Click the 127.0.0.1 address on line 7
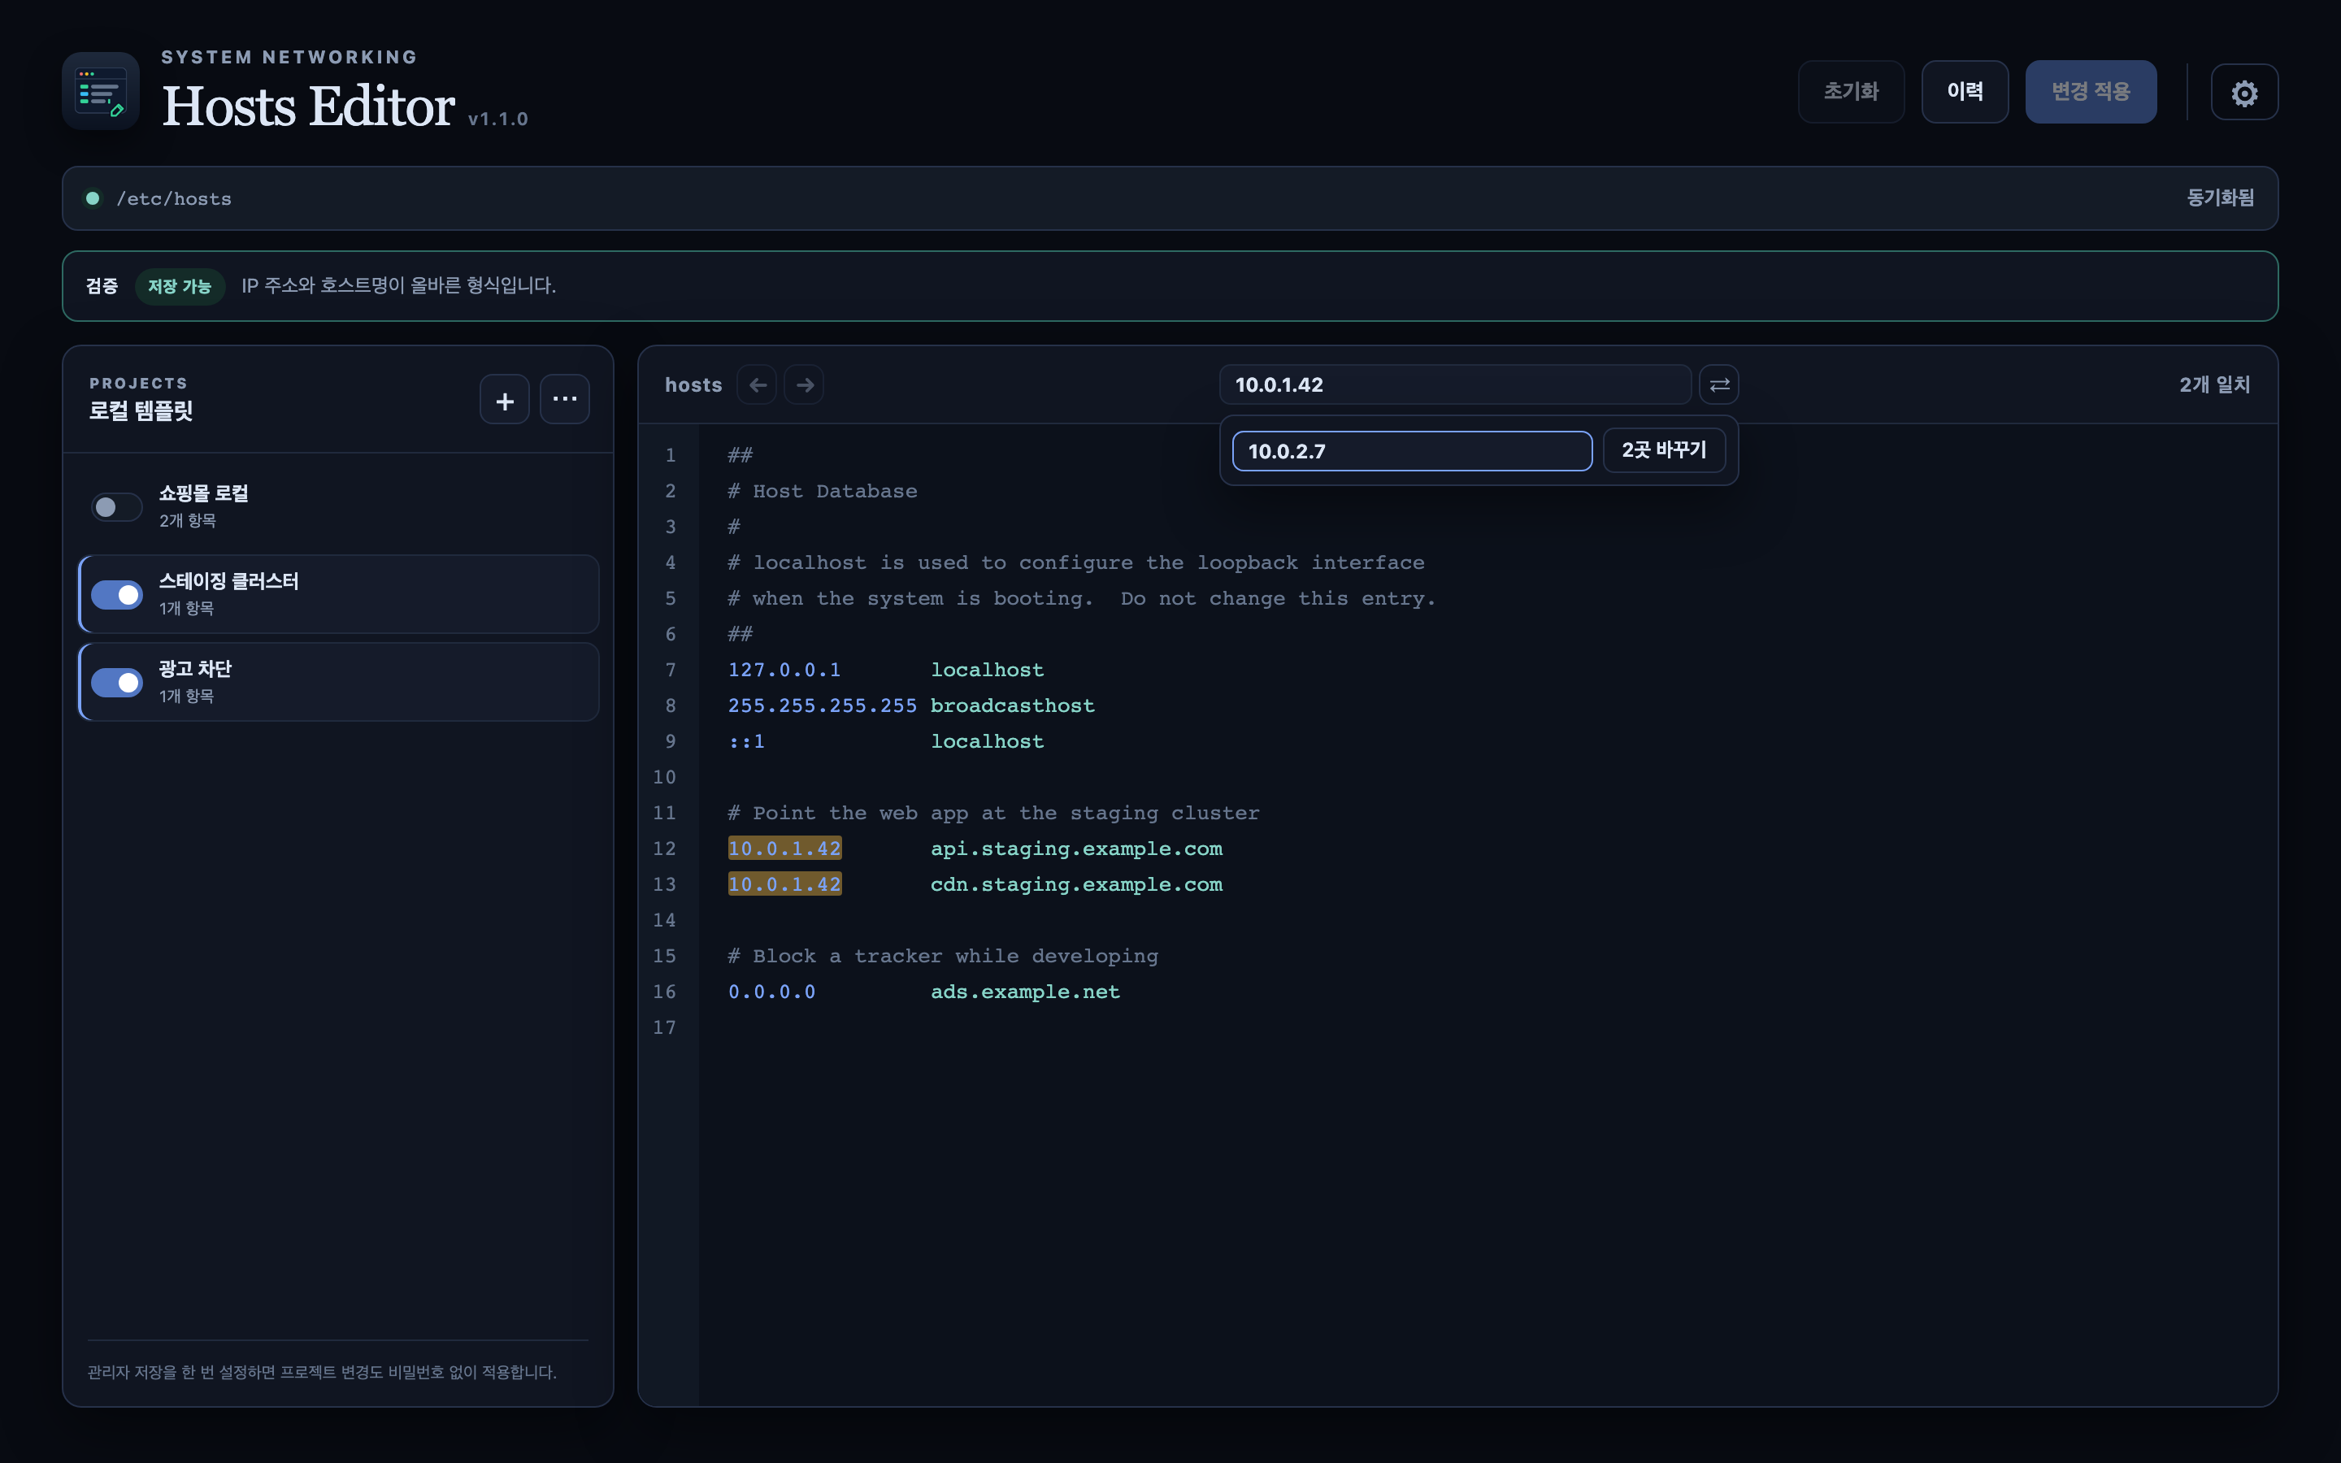The height and width of the screenshot is (1463, 2341). (x=784, y=670)
